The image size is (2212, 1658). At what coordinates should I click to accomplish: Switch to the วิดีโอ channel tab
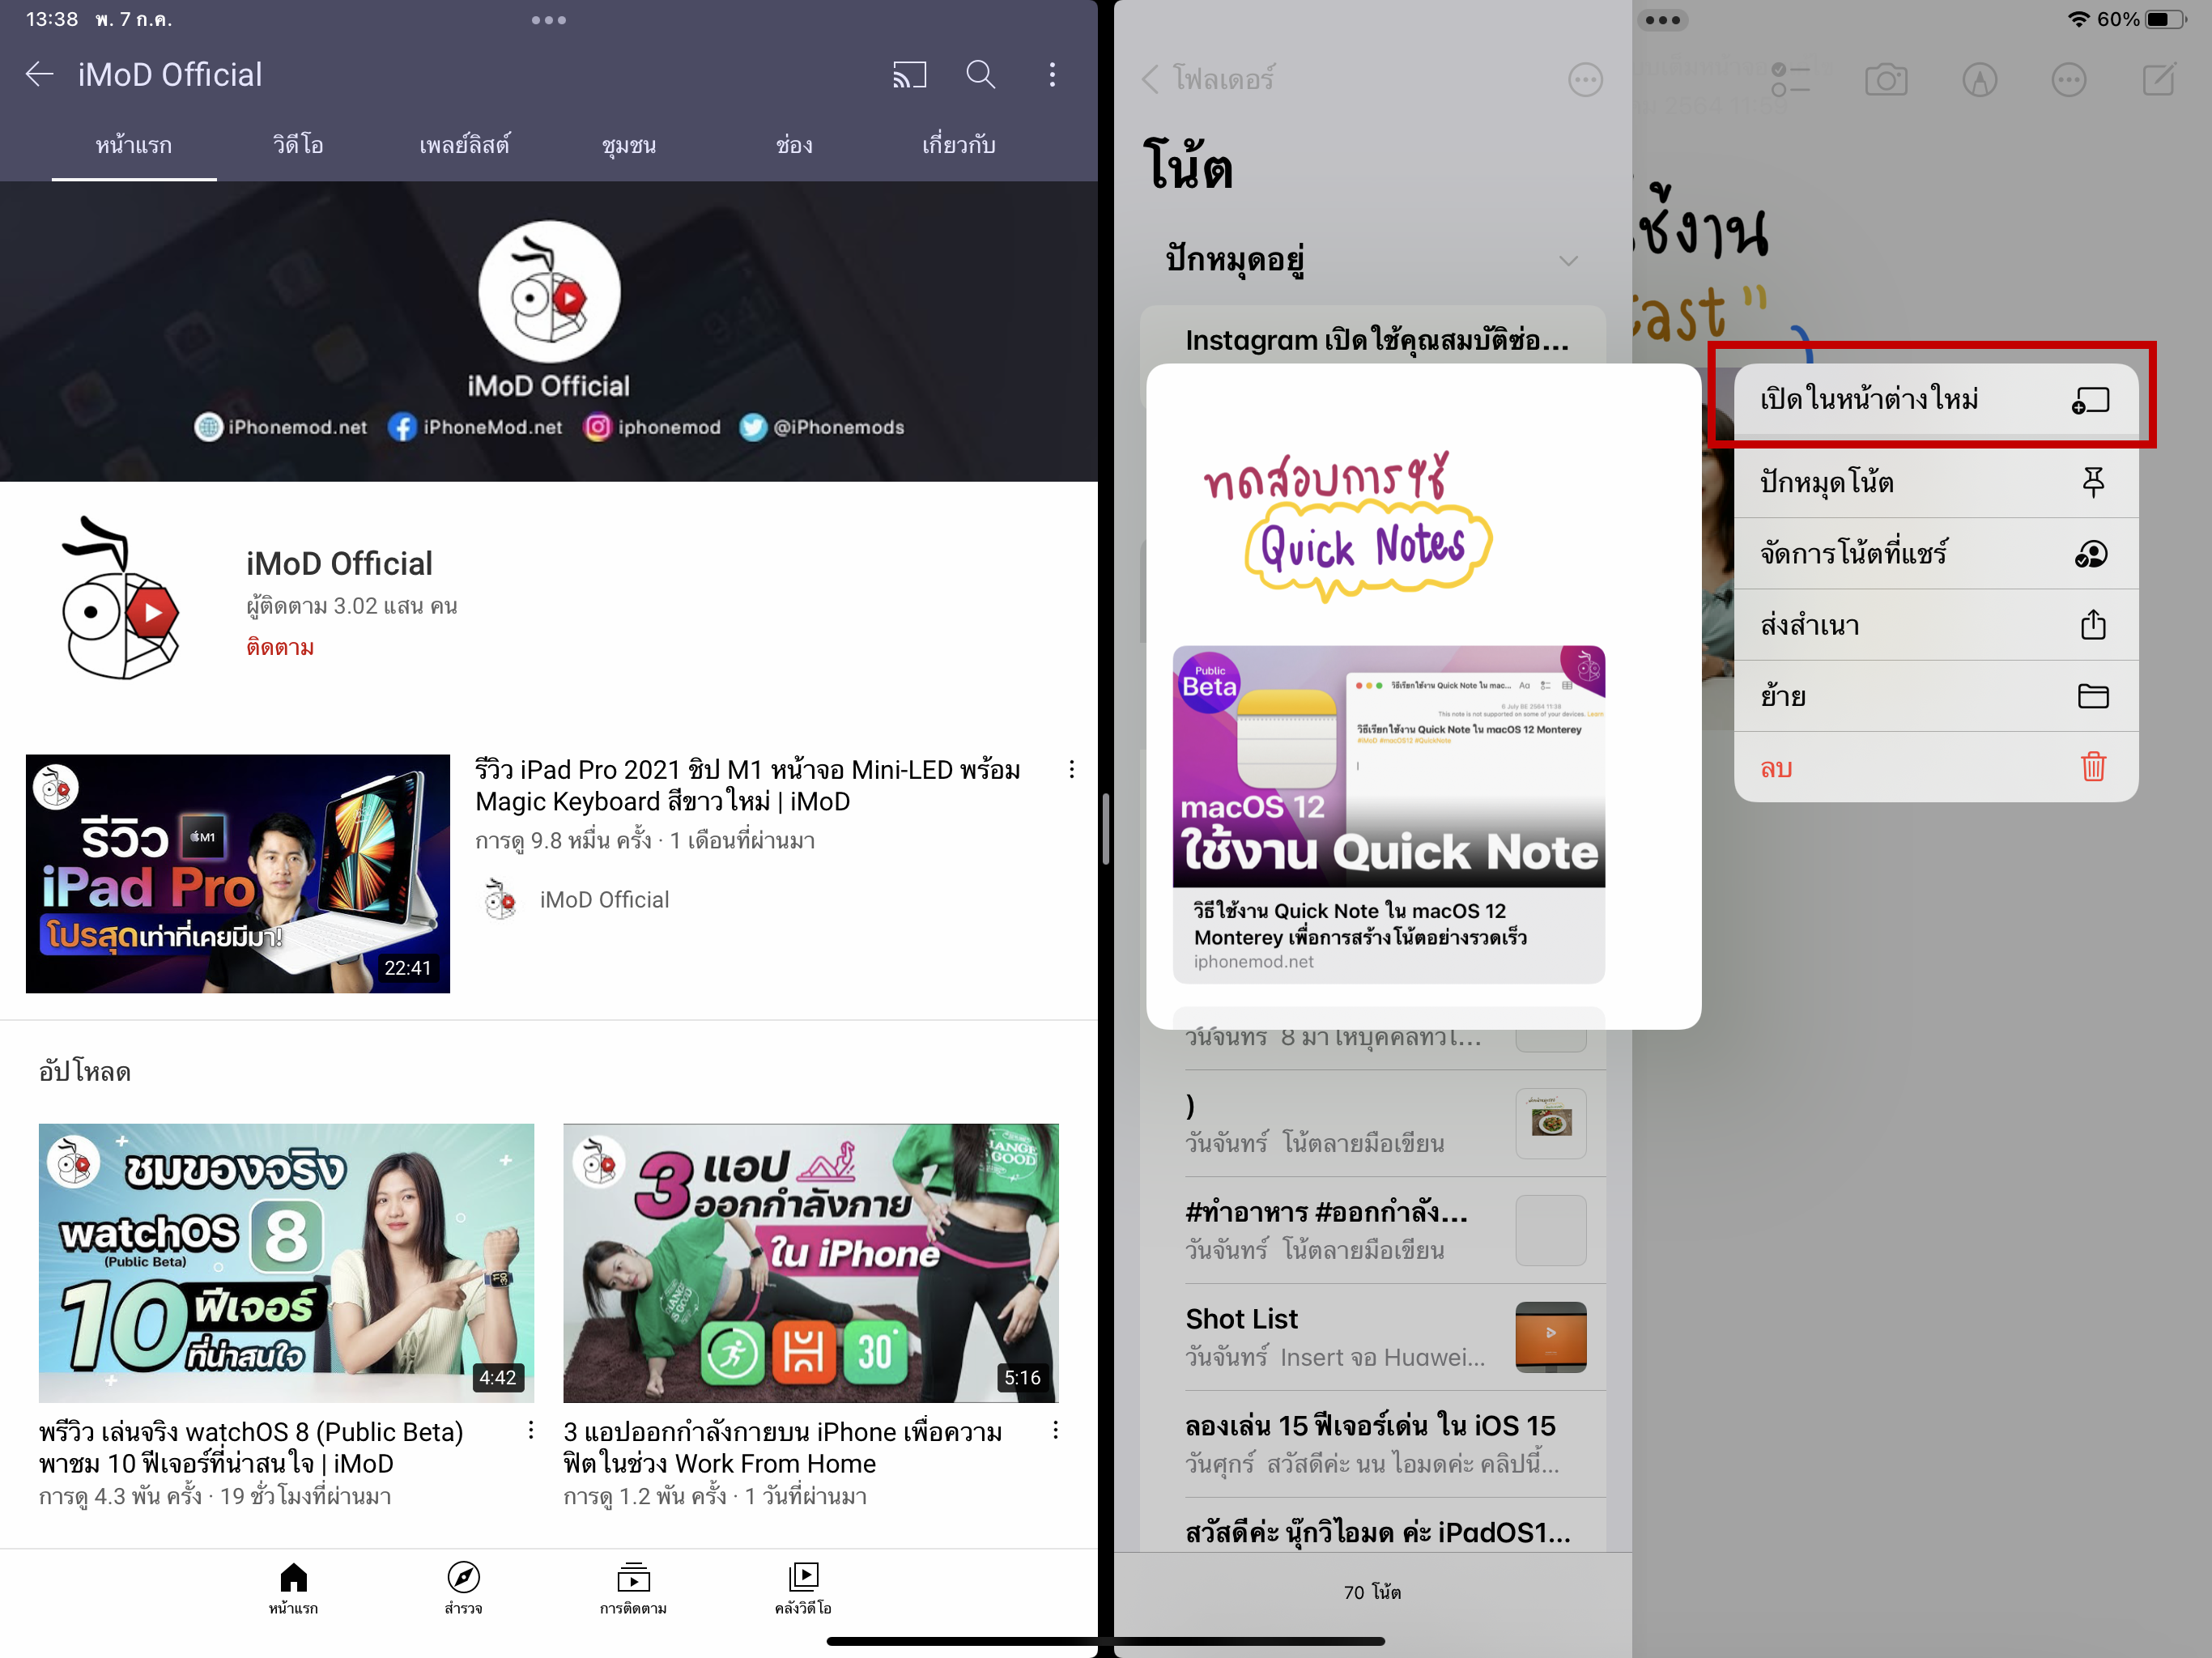298,146
